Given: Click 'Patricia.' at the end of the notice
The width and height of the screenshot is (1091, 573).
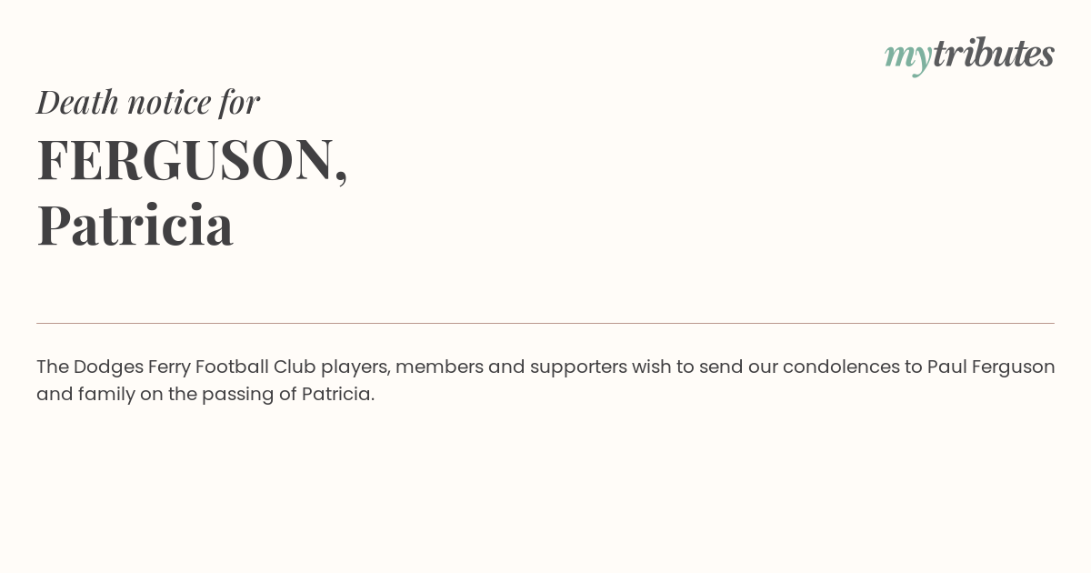Looking at the screenshot, I should pyautogui.click(x=338, y=394).
